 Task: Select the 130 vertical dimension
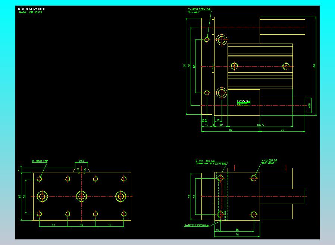(189, 66)
